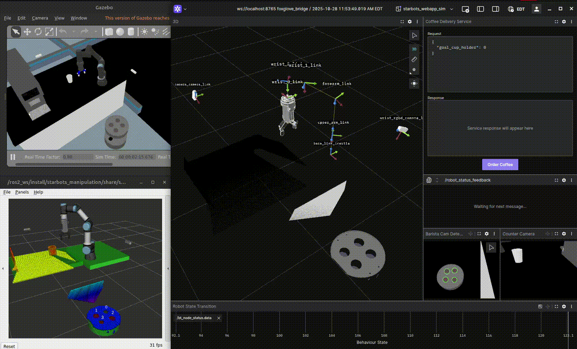Open Coffee Delivery Service panel settings gear

coord(563,22)
